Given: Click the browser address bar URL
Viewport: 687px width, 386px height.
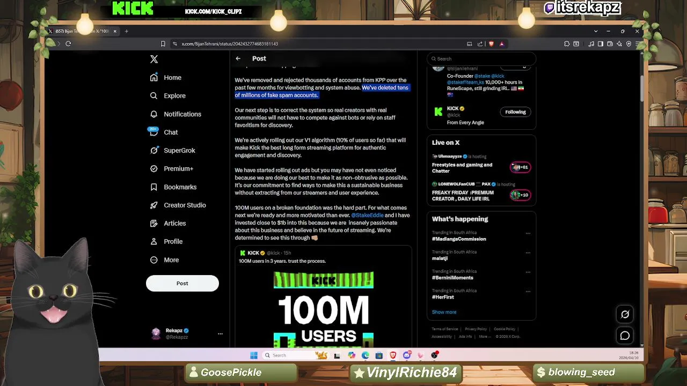Looking at the screenshot, I should [x=230, y=44].
